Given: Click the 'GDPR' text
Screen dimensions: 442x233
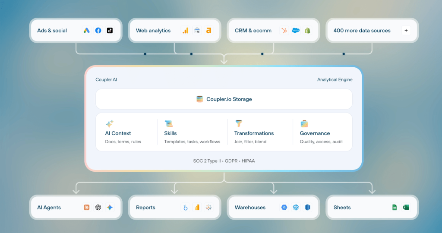Looking at the screenshot, I should [x=231, y=161].
